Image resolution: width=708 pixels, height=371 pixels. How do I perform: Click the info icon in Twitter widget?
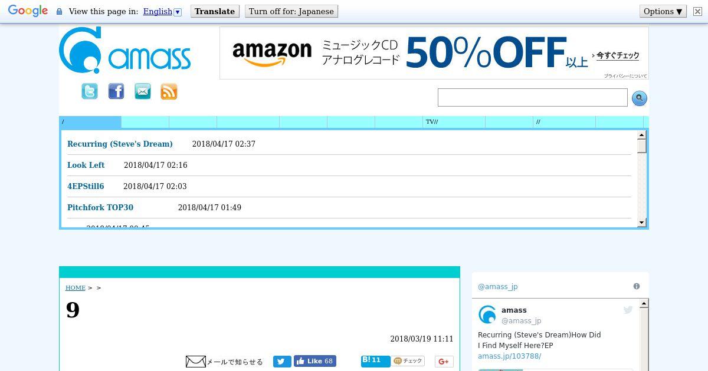[637, 286]
